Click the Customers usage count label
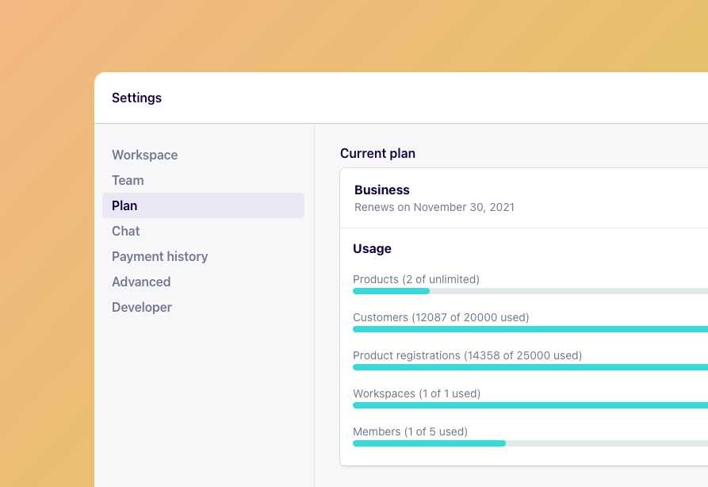This screenshot has height=487, width=708. tap(441, 317)
